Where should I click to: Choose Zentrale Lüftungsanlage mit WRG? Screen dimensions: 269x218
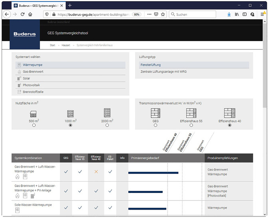click(x=163, y=71)
